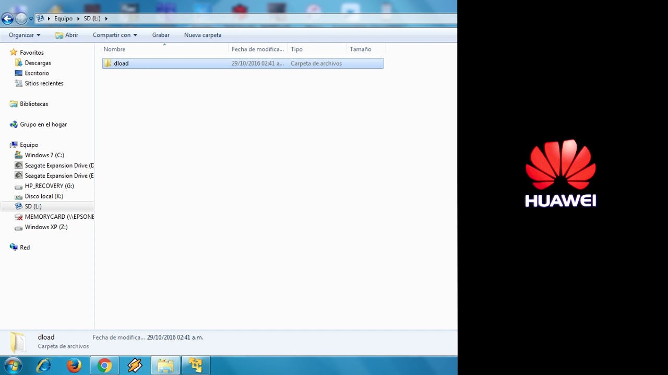Screen dimensions: 668x375
Task: Open the Windows Start menu
Action: pyautogui.click(x=13, y=366)
